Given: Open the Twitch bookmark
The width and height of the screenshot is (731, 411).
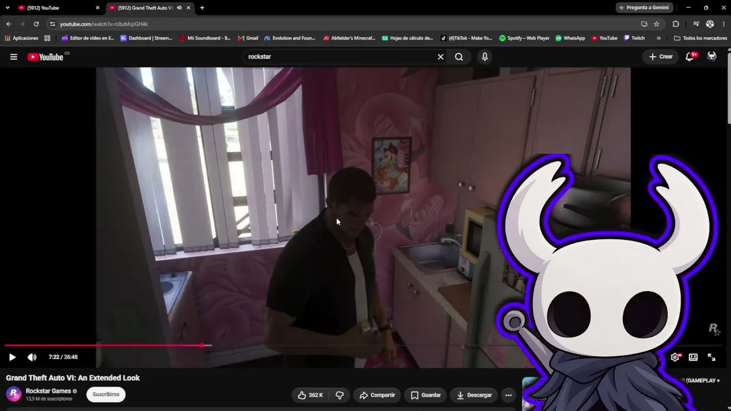Looking at the screenshot, I should click(x=634, y=38).
